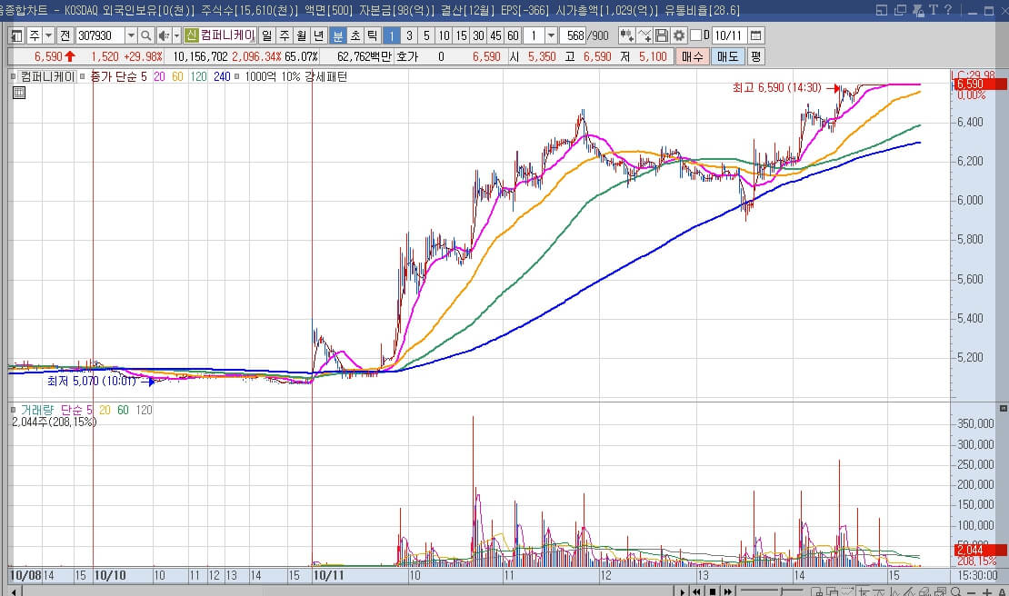The width and height of the screenshot is (1009, 596).
Task: Click the scroll-left arrow at bottom left
Action: (x=15, y=591)
